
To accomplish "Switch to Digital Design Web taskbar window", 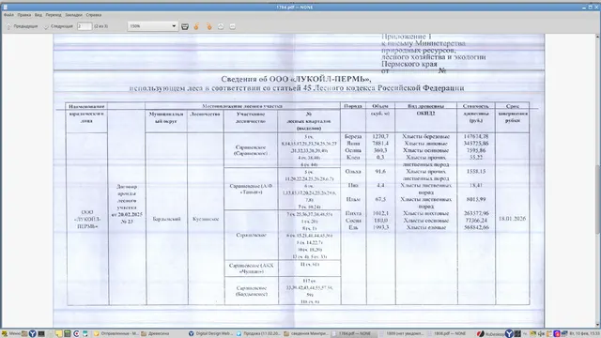I will [x=210, y=334].
